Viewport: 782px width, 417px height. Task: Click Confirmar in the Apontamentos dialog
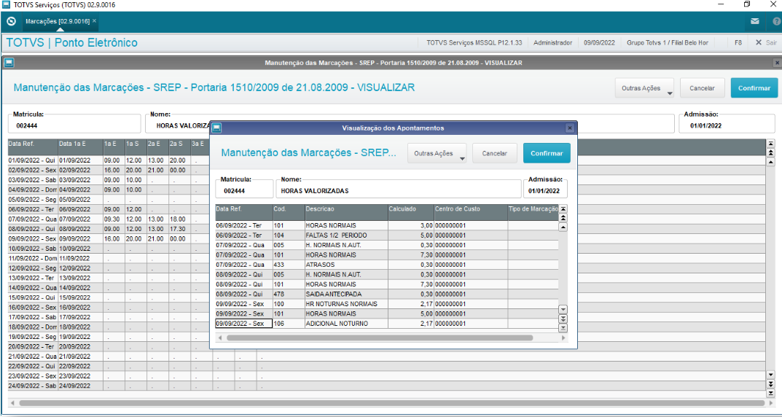tap(547, 154)
